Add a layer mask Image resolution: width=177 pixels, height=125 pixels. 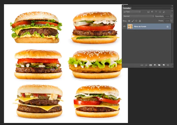click(x=151, y=65)
